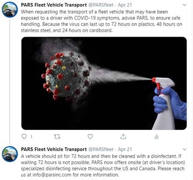This screenshot has width=193, height=180.
Task: Open the second tweet's body text
Action: point(103,165)
